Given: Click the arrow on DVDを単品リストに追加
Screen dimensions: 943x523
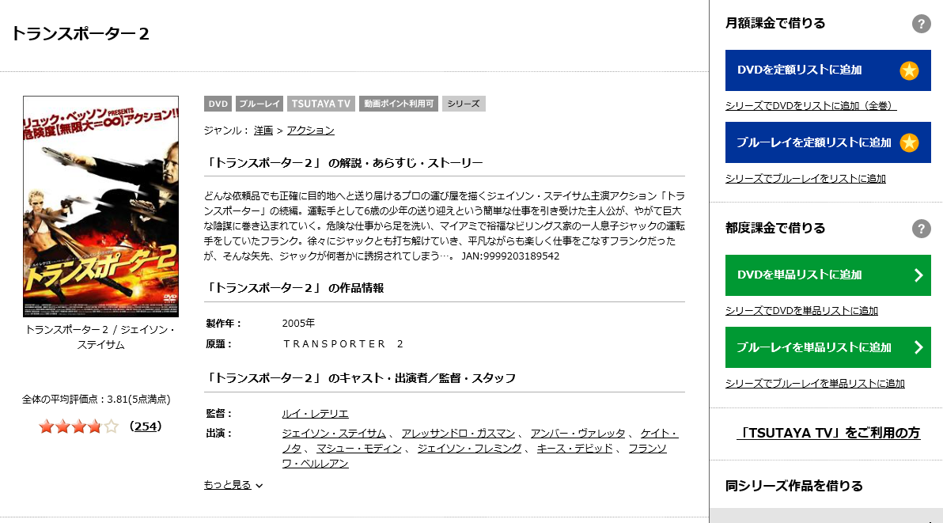Looking at the screenshot, I should (x=918, y=275).
